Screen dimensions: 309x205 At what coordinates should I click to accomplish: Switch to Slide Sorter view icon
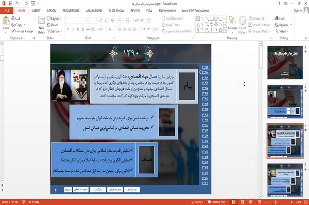243,202
